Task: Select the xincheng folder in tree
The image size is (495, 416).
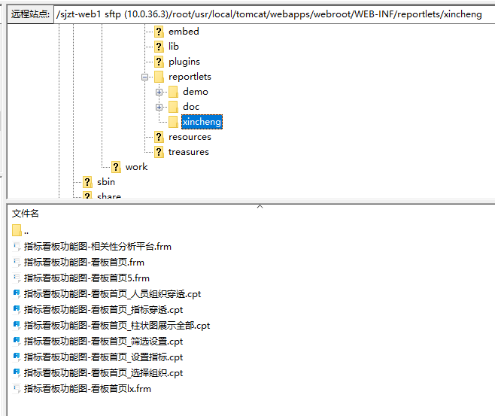Action: (x=202, y=122)
